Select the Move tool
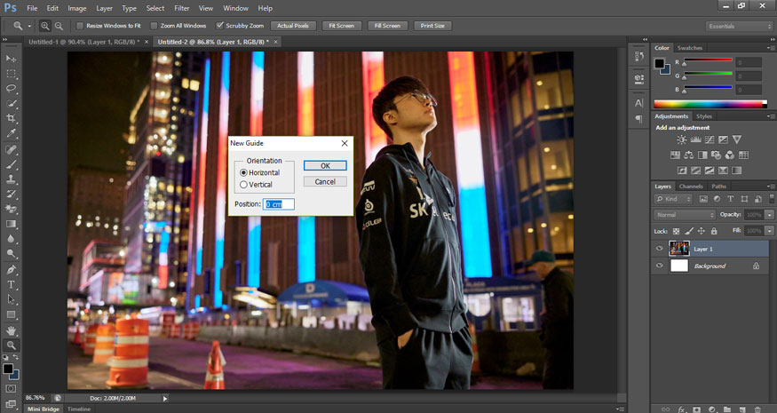The height and width of the screenshot is (413, 777). click(12, 59)
